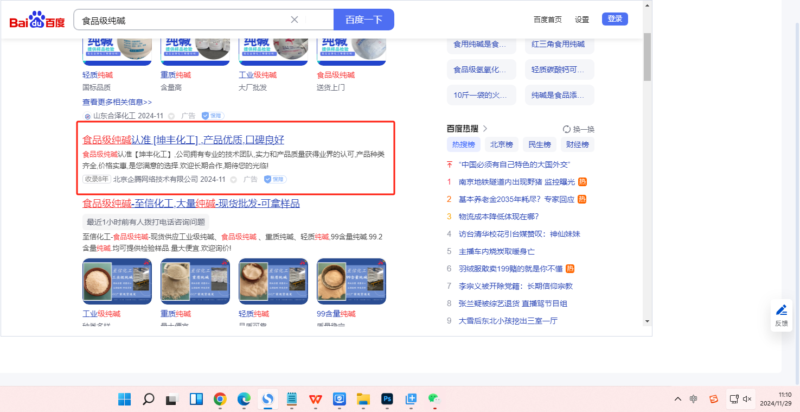Image resolution: width=800 pixels, height=412 pixels.
Task: Select the 财经榜 tab
Action: 578,144
